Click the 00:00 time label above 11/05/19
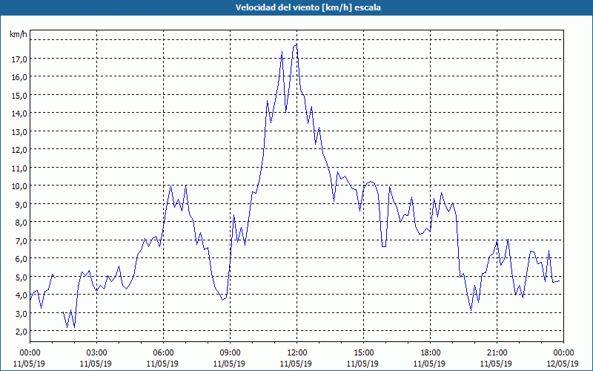The image size is (593, 371). point(30,353)
